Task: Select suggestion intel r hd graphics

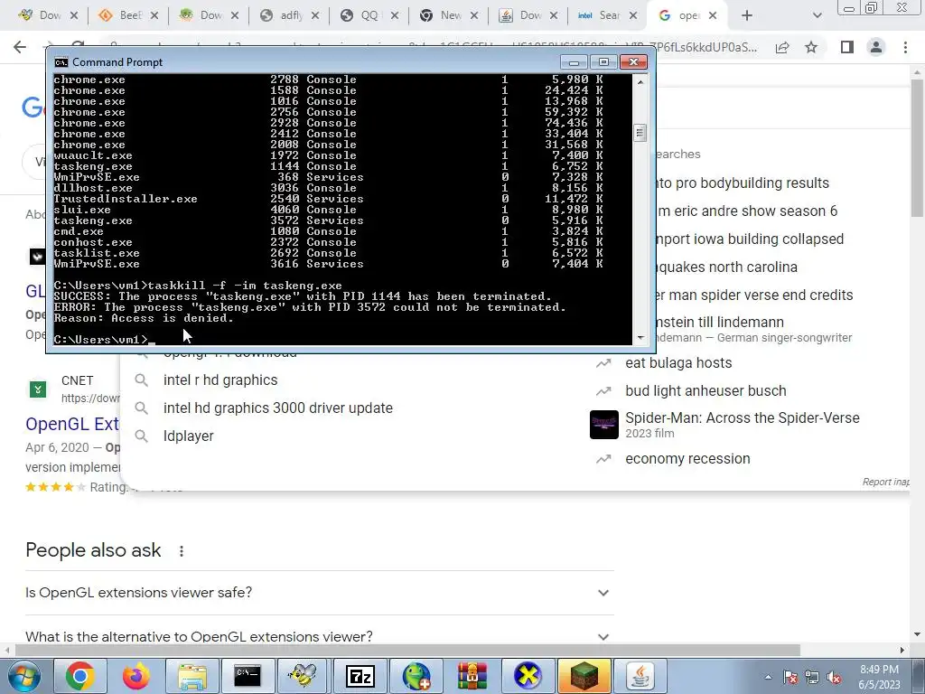Action: tap(220, 380)
